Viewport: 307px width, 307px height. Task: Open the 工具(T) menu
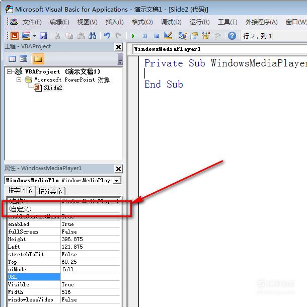pyautogui.click(x=227, y=22)
